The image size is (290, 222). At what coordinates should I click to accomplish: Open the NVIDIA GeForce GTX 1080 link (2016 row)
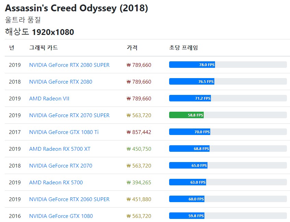(61, 216)
